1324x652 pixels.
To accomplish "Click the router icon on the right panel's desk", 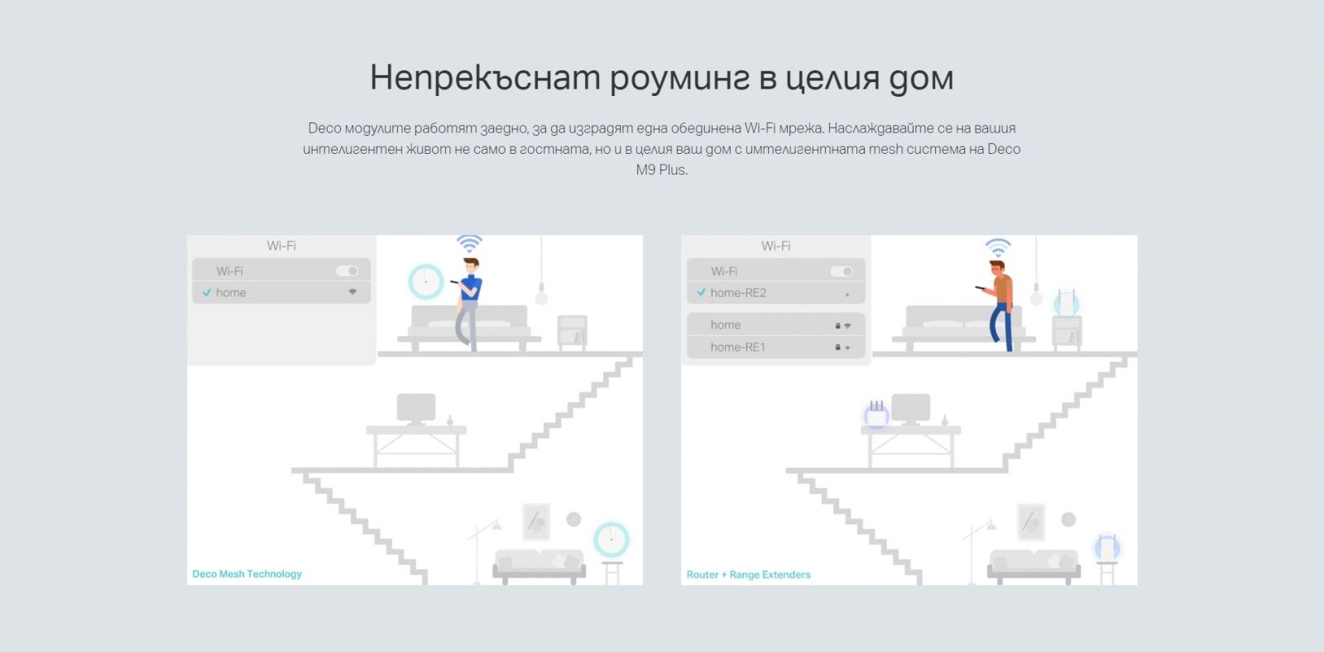I will click(x=877, y=415).
